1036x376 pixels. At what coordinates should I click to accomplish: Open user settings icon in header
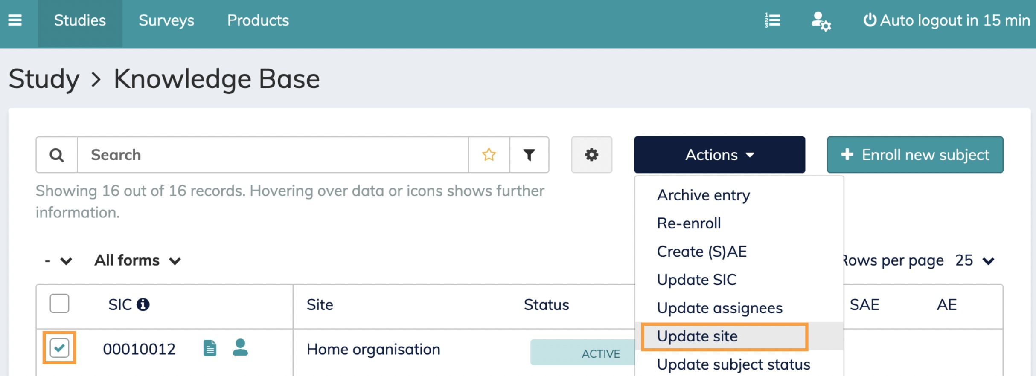[x=821, y=21]
